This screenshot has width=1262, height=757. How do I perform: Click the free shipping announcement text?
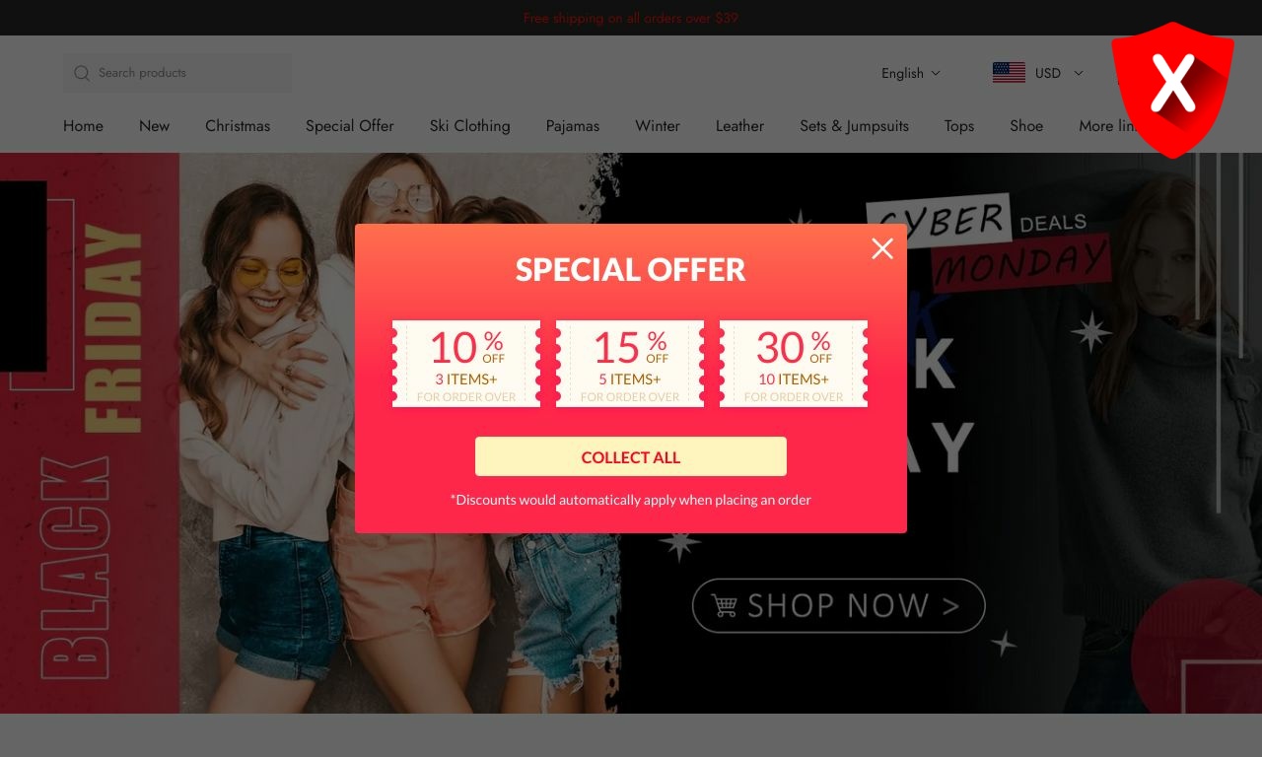tap(631, 18)
